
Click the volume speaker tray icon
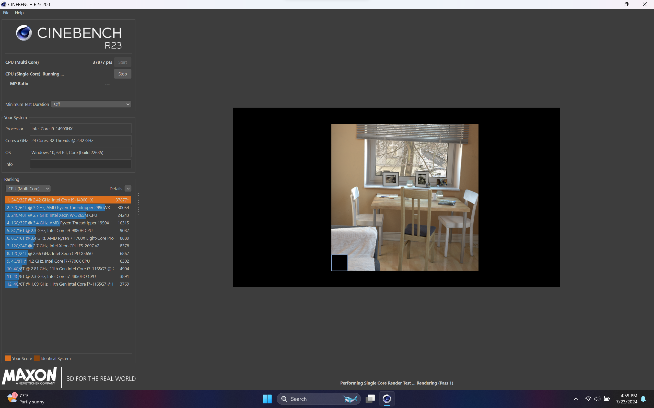click(597, 399)
